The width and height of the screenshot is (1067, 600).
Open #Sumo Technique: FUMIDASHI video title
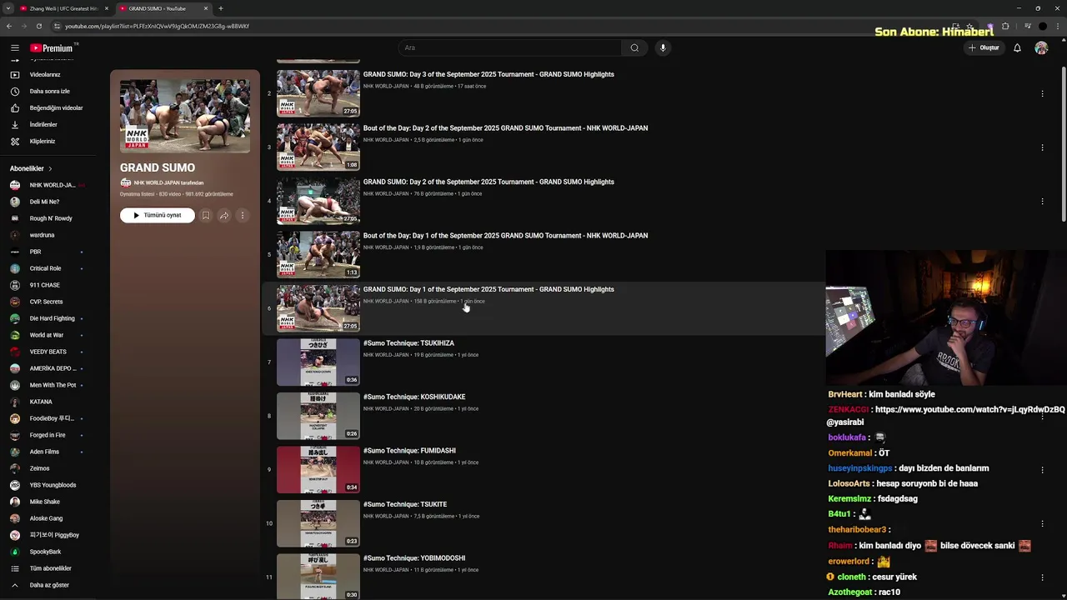coord(409,451)
